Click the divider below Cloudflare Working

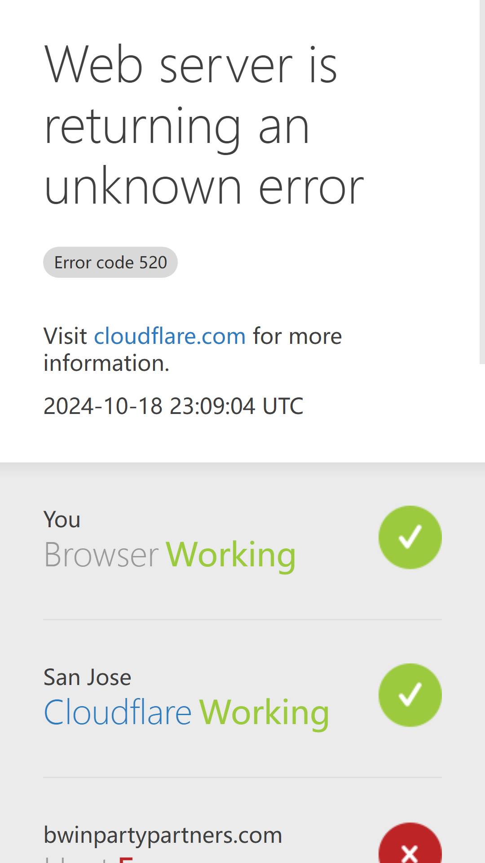(242, 777)
